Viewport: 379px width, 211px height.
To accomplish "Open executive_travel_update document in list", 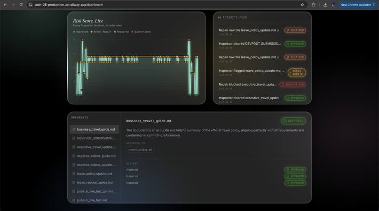I will click(x=94, y=147).
